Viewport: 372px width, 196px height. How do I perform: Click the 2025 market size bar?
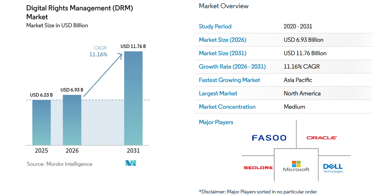(x=42, y=122)
